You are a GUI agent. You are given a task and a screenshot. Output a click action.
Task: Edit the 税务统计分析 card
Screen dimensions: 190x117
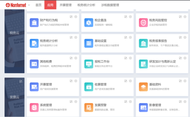[x=71, y=37]
